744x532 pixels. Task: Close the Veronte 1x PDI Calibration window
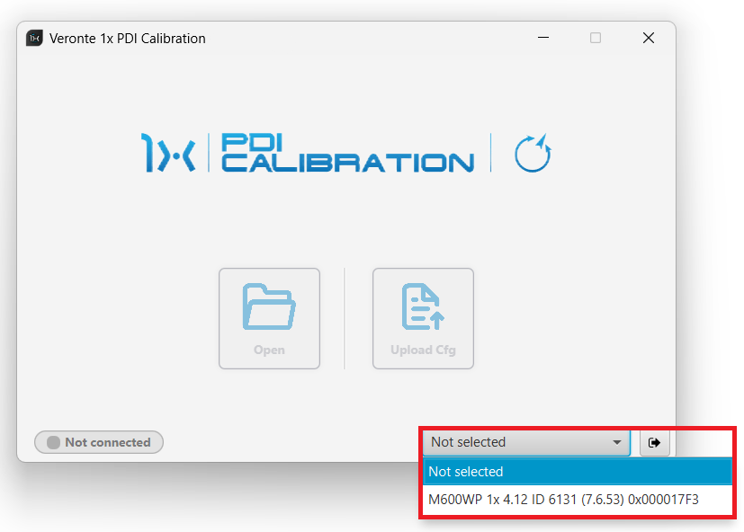648,38
